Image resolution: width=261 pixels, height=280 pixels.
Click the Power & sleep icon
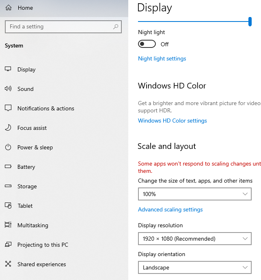[x=8, y=147]
